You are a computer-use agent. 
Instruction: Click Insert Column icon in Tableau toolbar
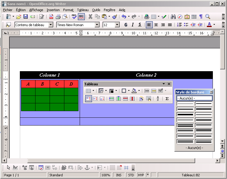pos(118,99)
